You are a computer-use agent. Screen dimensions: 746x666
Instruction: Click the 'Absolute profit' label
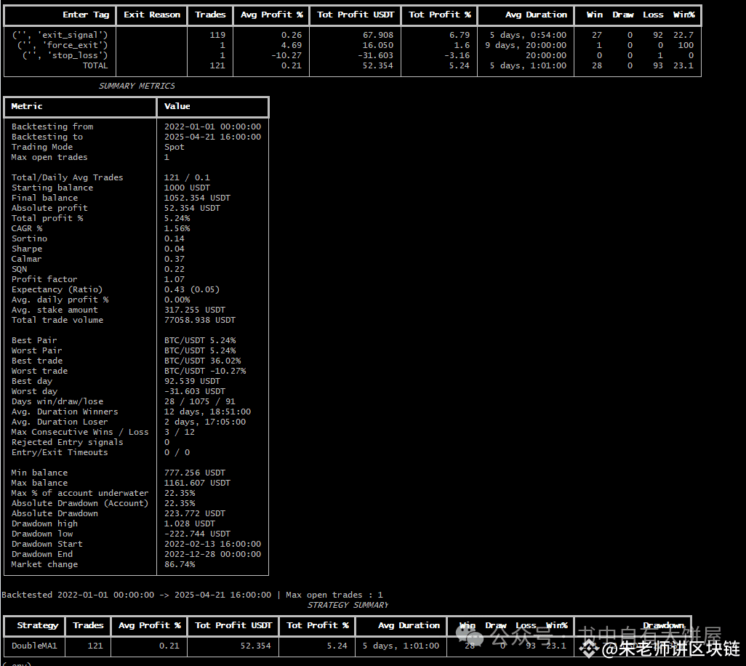49,209
